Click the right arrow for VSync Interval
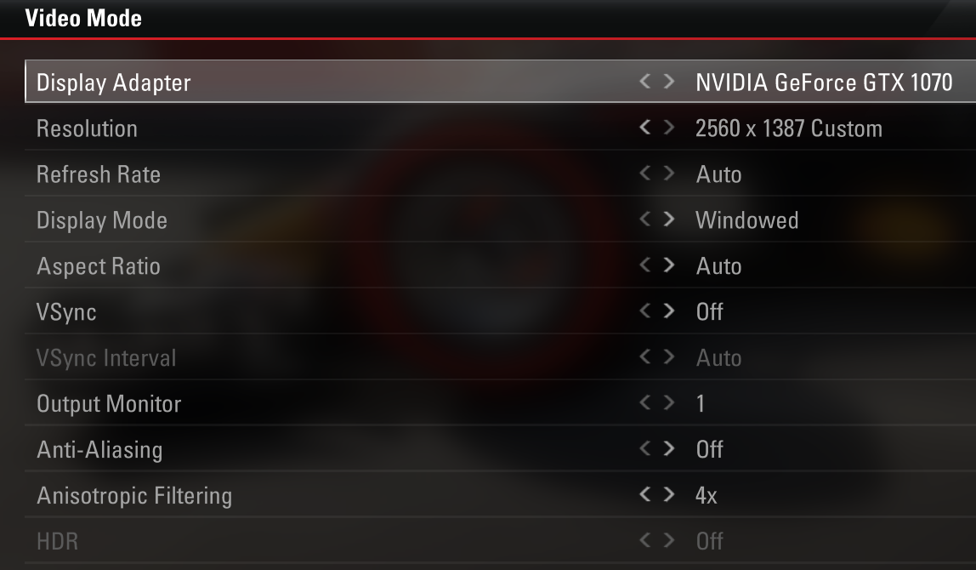The width and height of the screenshot is (976, 570). [668, 356]
